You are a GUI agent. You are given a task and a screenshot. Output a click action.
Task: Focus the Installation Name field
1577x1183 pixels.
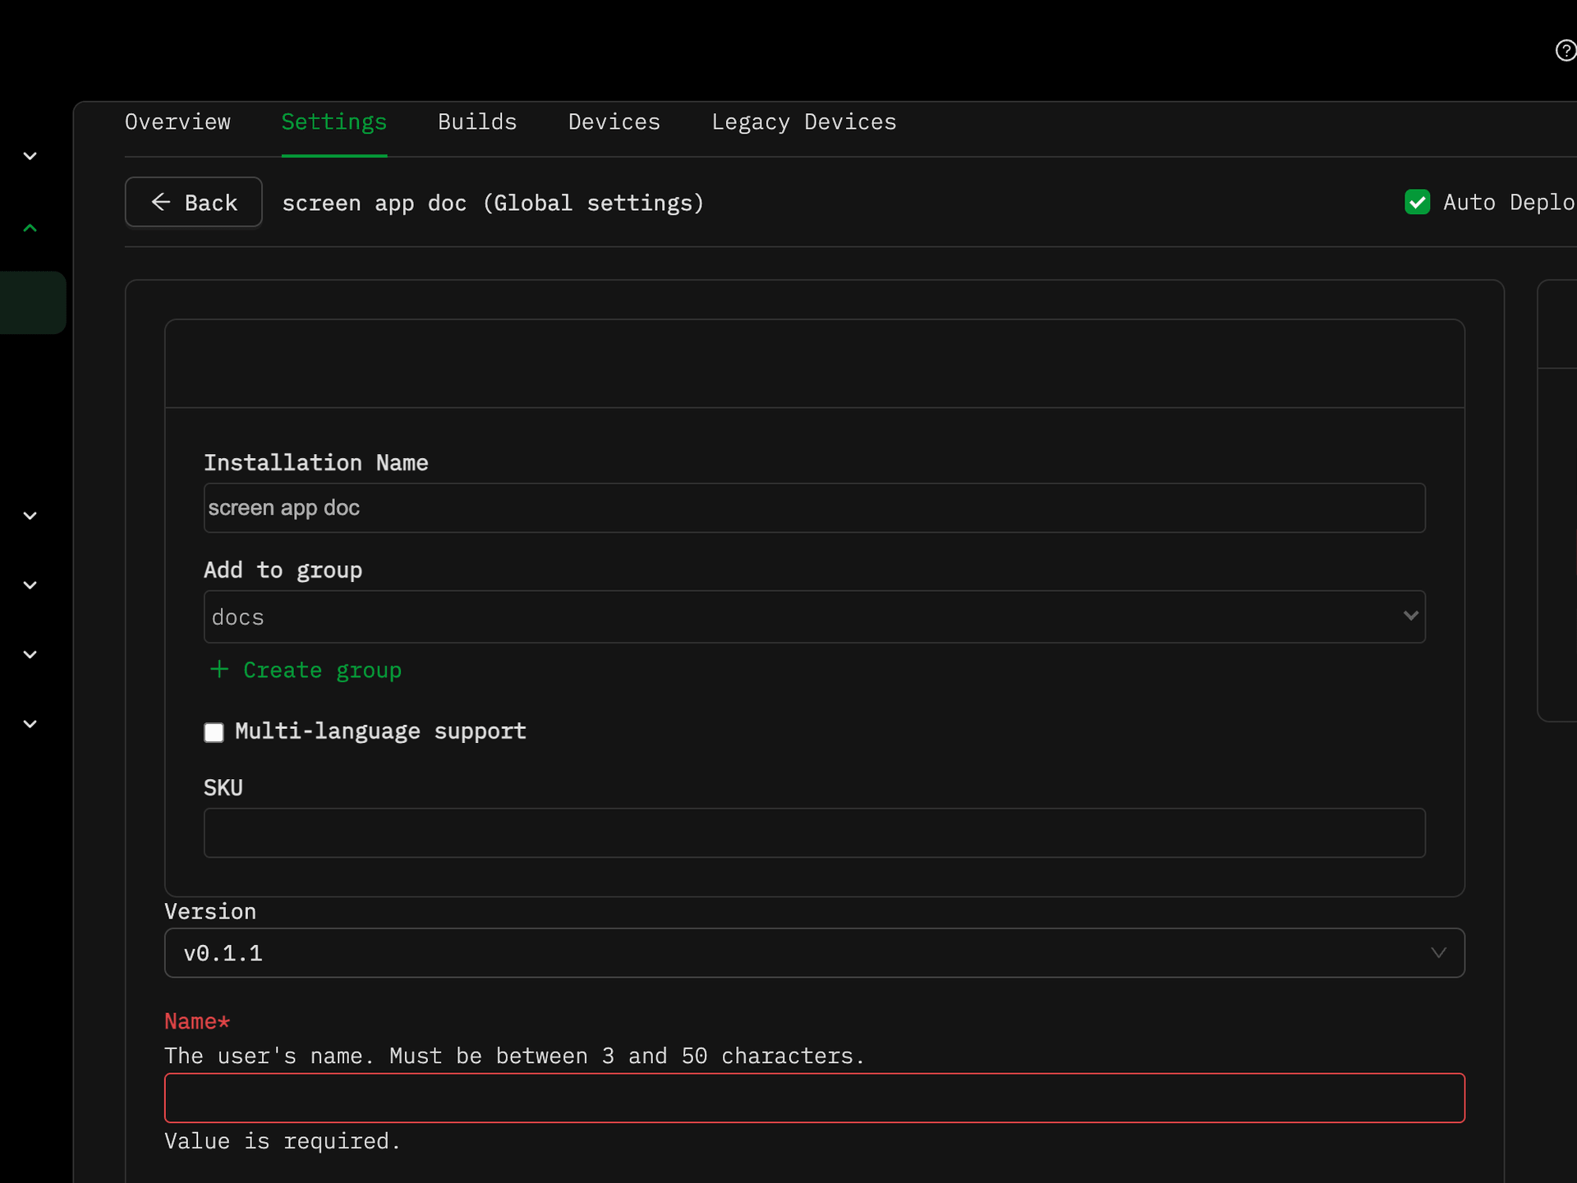(x=813, y=507)
